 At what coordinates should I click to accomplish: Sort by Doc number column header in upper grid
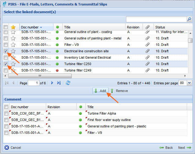pyautogui.click(x=36, y=27)
